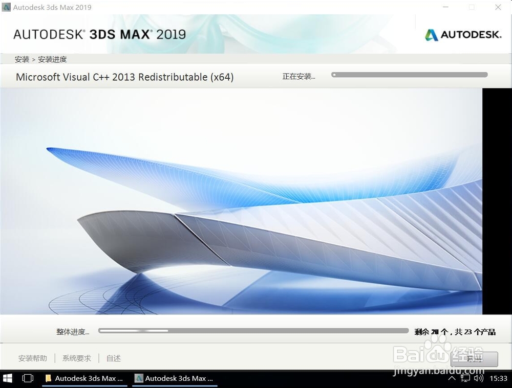Select the Autodesk 3ds Max installer taskbar icon
The image size is (512, 388).
(175, 378)
